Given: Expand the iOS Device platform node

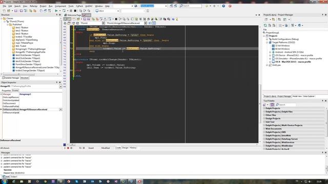Looking at the screenshot, I should pos(270,55).
